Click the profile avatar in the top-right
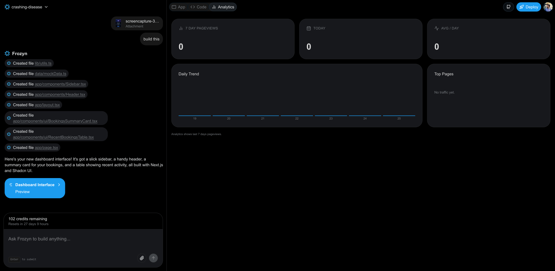 pos(548,7)
